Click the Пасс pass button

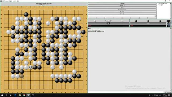[x=122, y=8]
